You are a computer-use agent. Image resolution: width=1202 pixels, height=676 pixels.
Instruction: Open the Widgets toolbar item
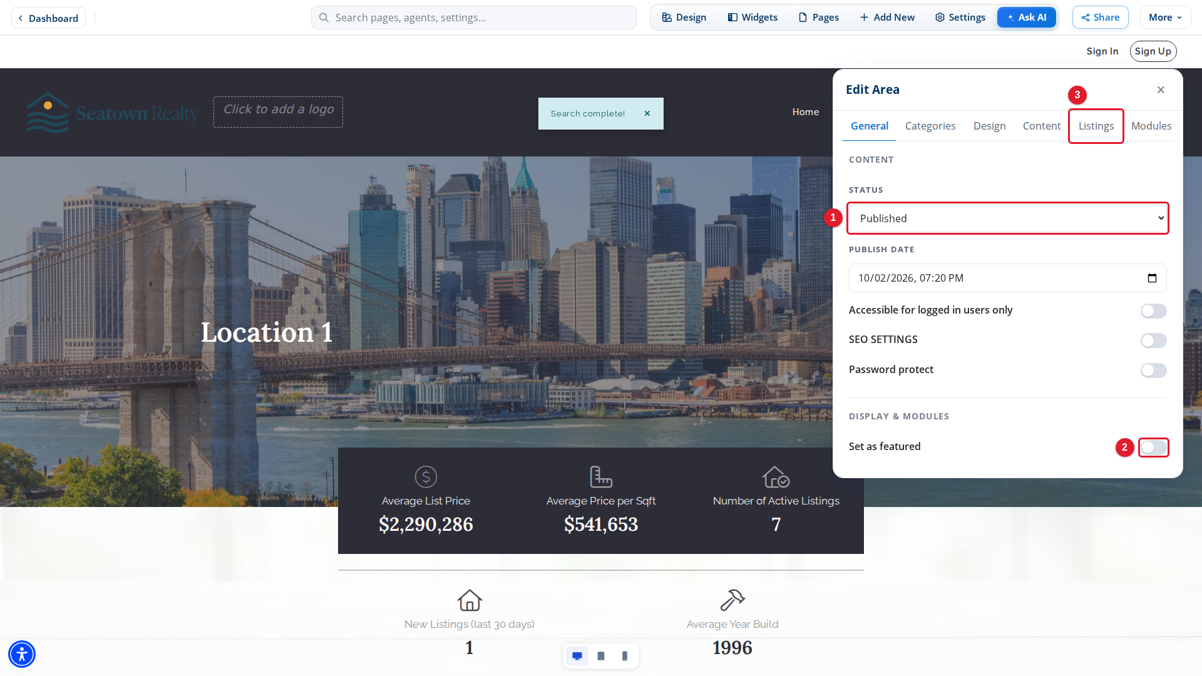753,18
